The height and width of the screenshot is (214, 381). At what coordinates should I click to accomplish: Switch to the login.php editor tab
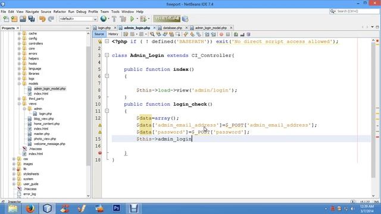[x=104, y=28]
